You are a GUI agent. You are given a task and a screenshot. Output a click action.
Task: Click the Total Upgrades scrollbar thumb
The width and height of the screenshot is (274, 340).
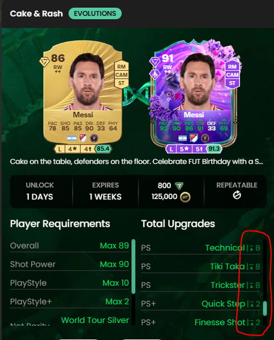point(265,308)
